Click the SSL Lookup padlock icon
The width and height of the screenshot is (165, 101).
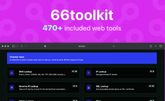pyautogui.click(x=89, y=88)
